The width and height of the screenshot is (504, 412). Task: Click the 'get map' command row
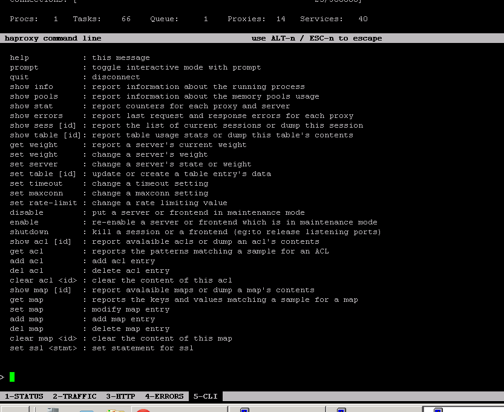coord(184,299)
